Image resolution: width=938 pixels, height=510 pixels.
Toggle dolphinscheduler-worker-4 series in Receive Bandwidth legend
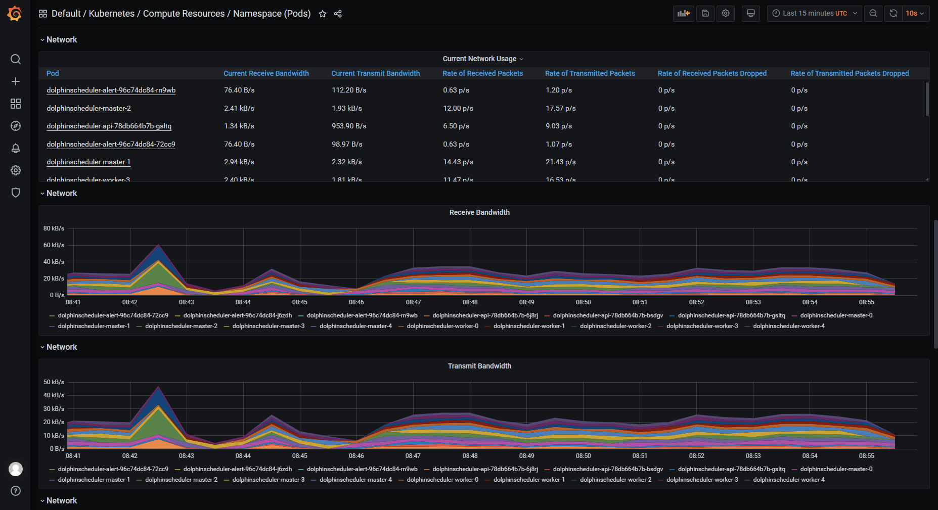pyautogui.click(x=788, y=326)
